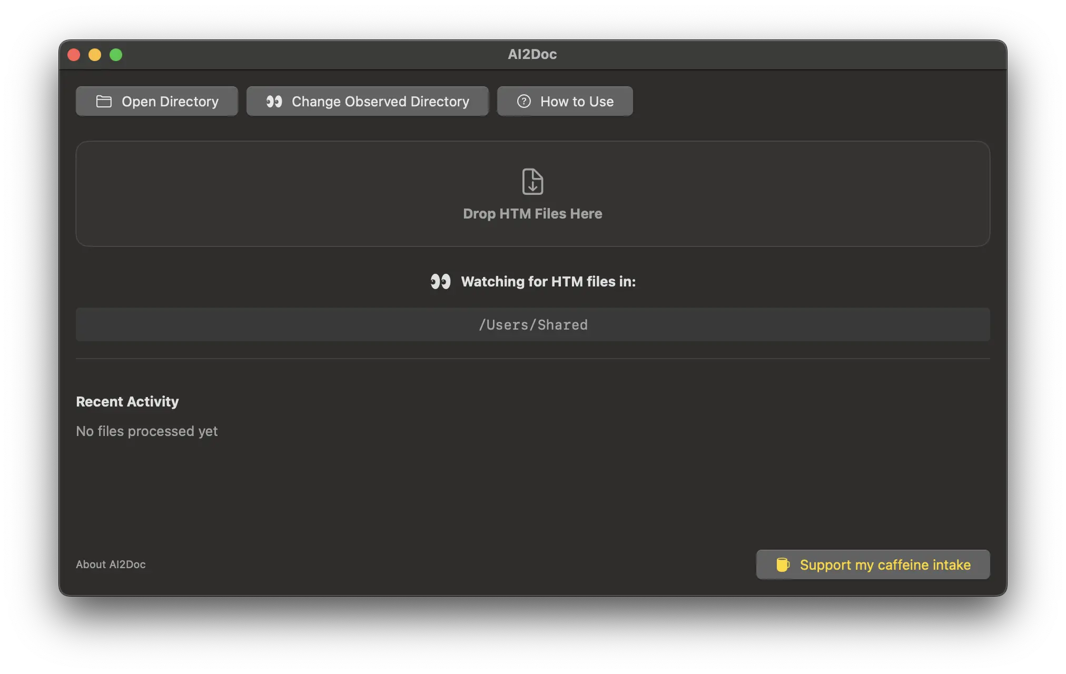Screen dimensions: 1066x674
Task: Open the About AI2Doc link
Action: pyautogui.click(x=111, y=564)
